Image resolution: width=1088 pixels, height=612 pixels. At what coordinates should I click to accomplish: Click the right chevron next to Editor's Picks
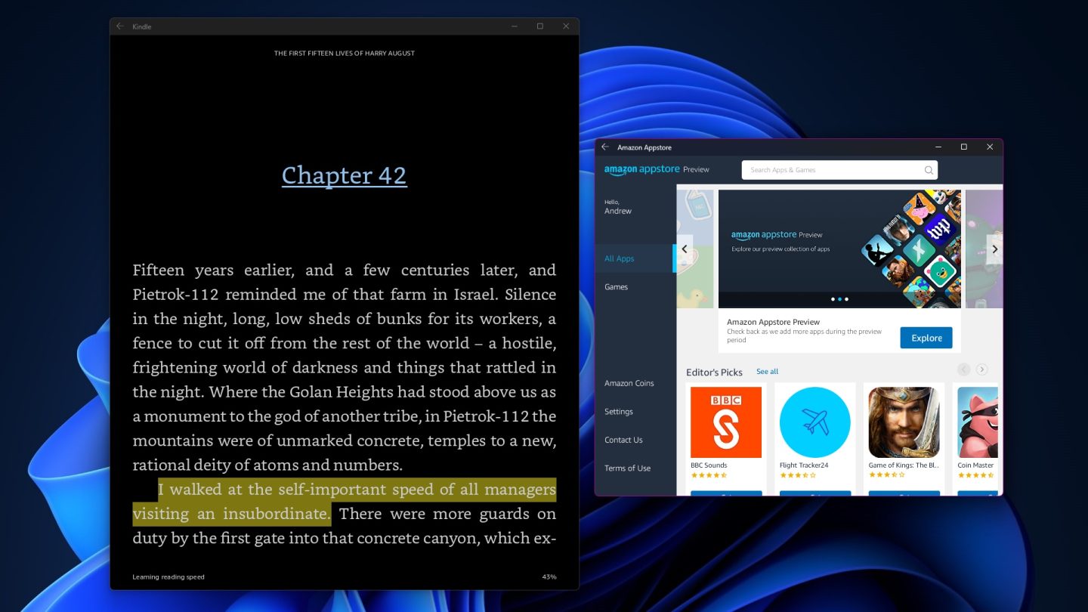click(x=981, y=369)
